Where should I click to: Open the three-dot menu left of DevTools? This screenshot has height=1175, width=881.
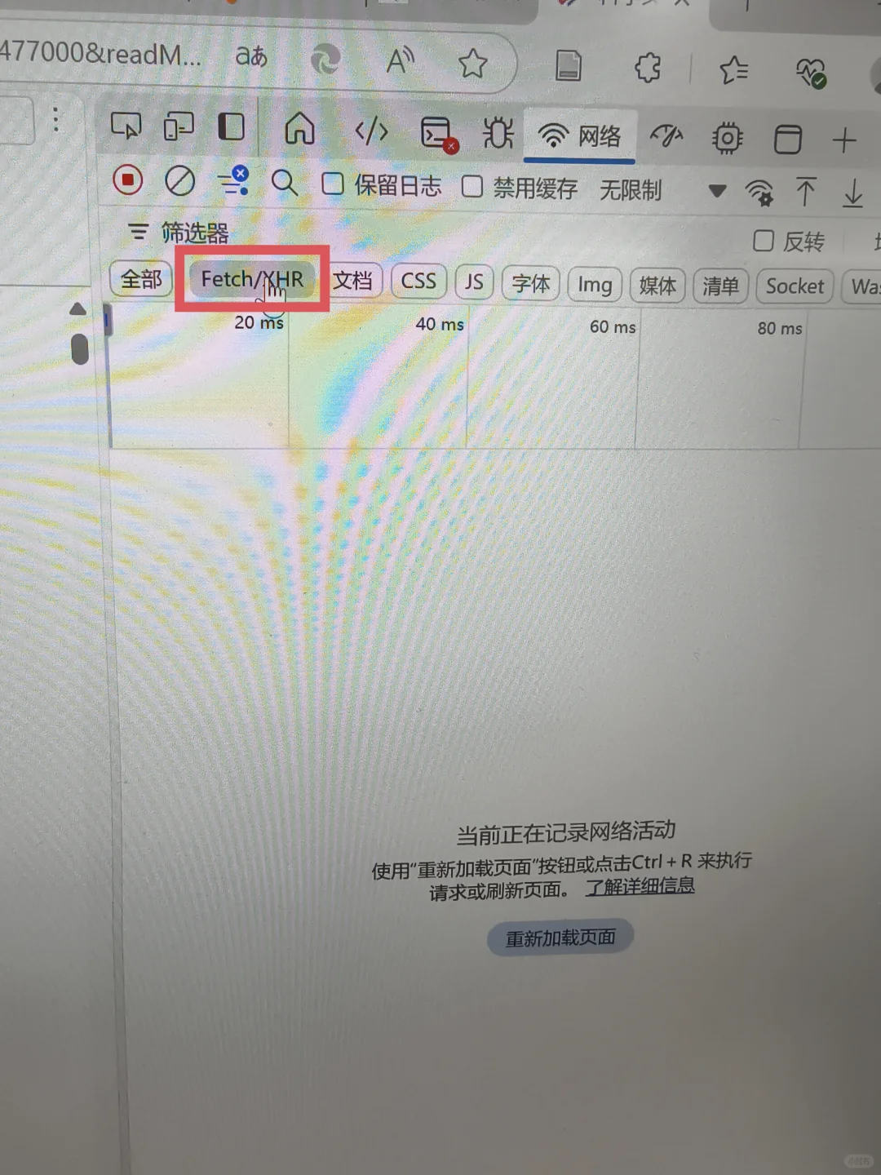tap(55, 119)
